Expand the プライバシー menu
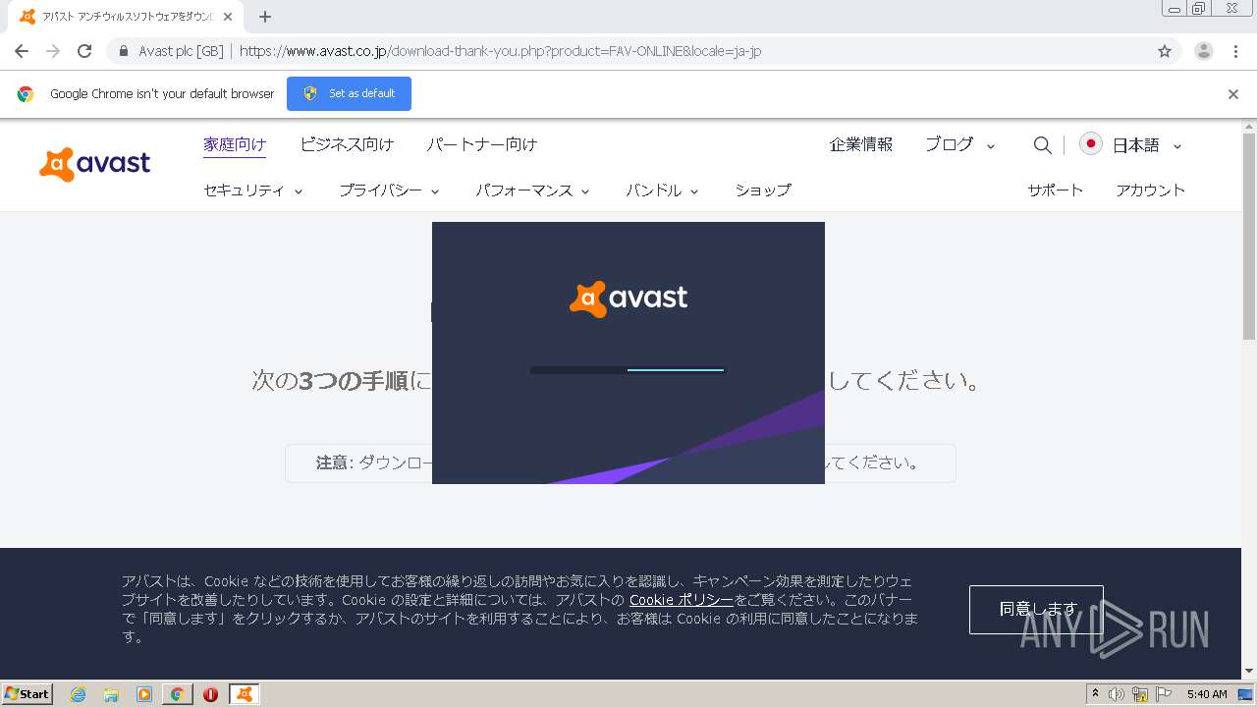 pos(389,190)
